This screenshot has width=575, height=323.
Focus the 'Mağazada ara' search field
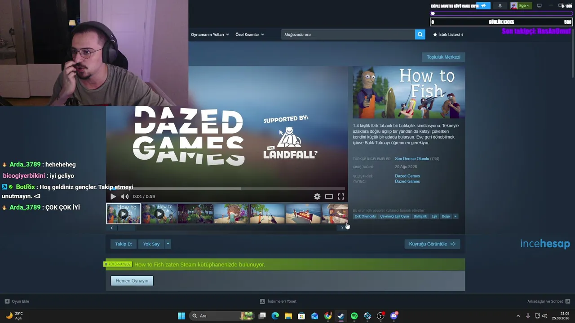click(348, 35)
